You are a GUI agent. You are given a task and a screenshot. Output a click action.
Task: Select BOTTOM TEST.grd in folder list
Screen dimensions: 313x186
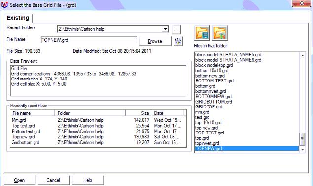coord(214,81)
